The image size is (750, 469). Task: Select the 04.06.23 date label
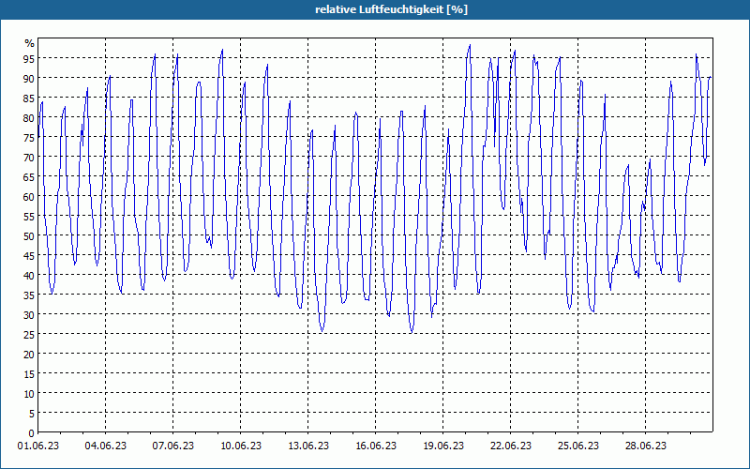click(x=106, y=446)
